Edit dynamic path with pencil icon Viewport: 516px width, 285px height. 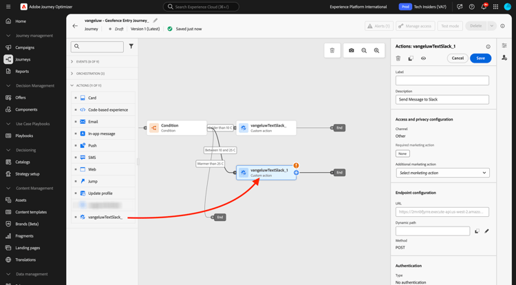[x=486, y=231]
